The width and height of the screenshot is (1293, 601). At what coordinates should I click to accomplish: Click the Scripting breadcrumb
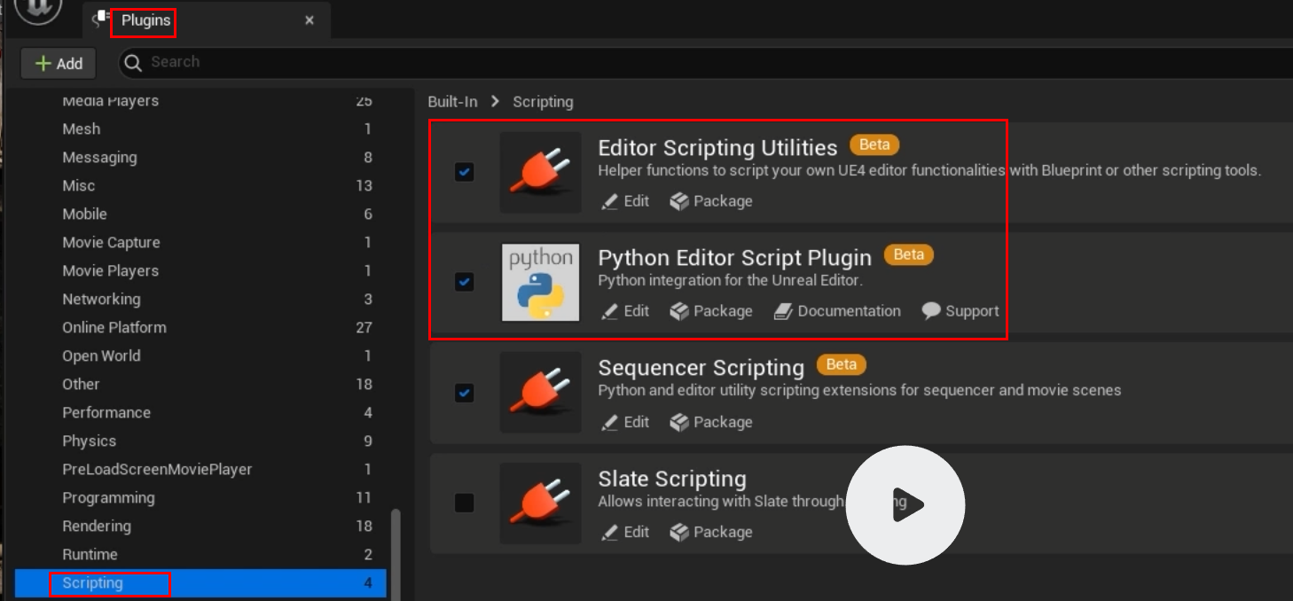point(543,102)
